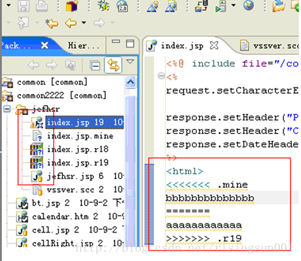The image size is (301, 261).
Task: Click the <<<<<<< .mine conflict marker
Action: pos(207,184)
